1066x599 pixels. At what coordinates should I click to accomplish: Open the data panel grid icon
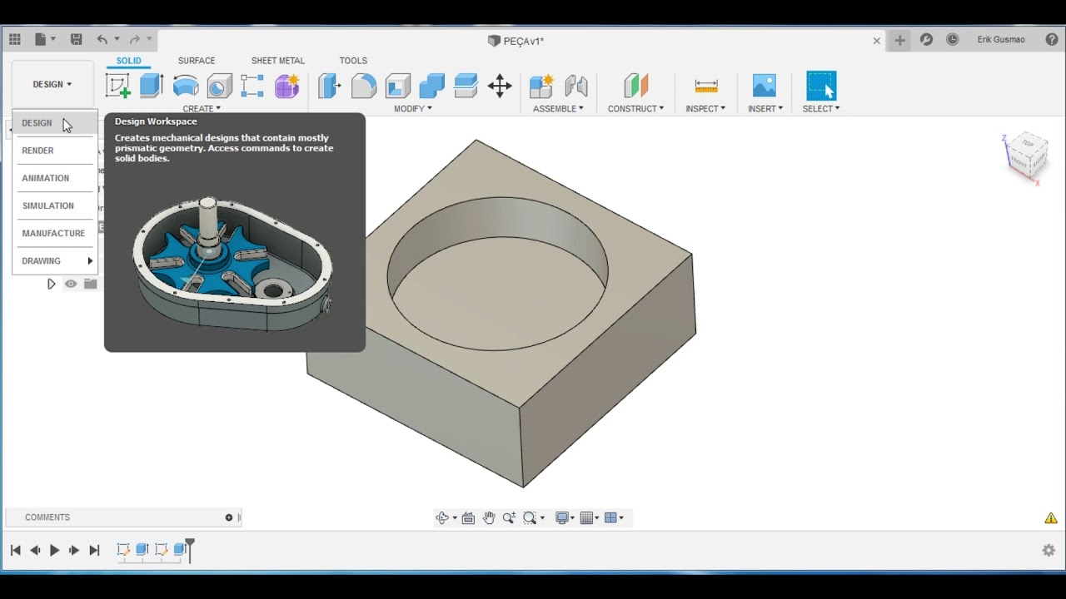[15, 39]
